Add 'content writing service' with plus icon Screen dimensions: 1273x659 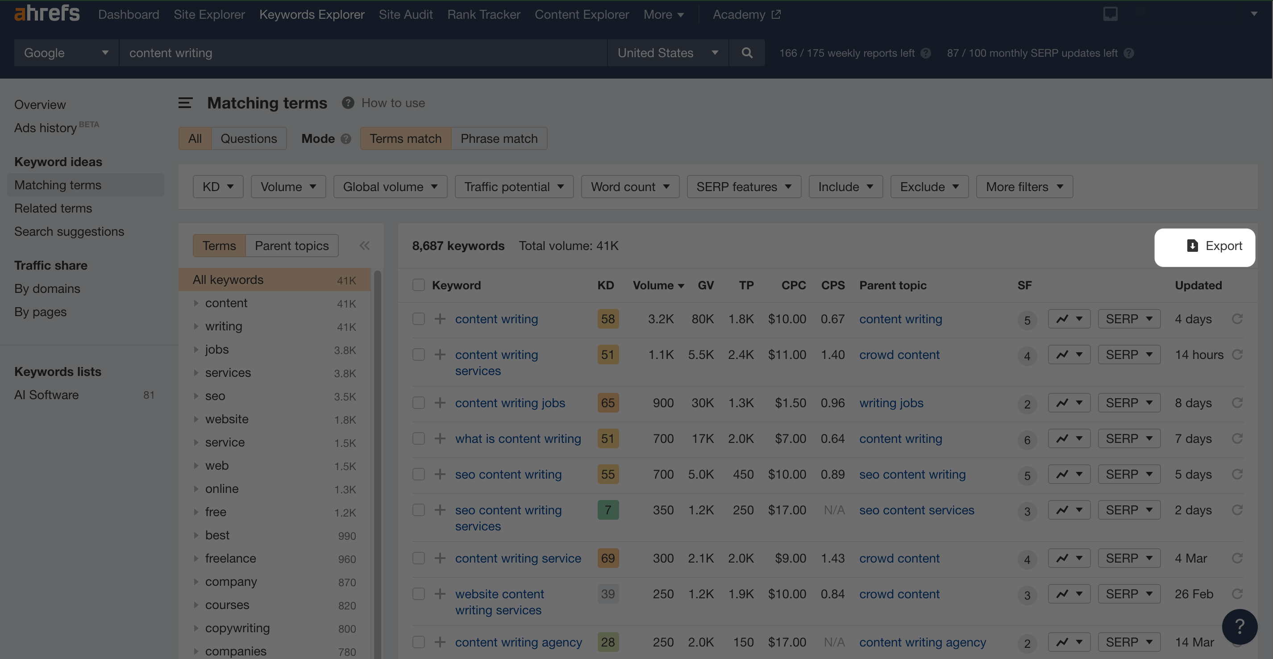(440, 558)
